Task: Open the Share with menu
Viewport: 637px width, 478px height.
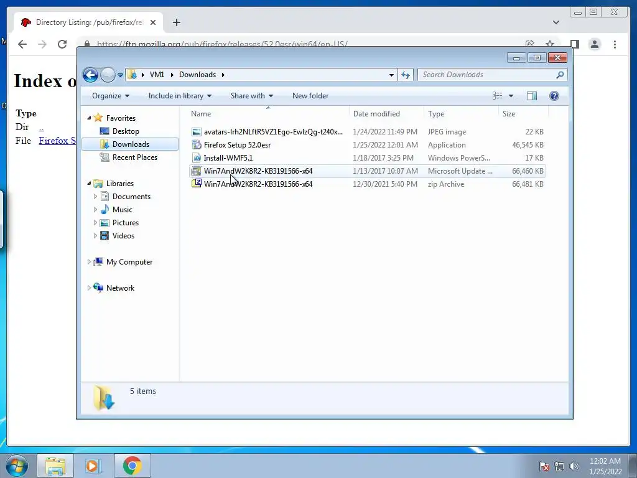Action: (252, 96)
